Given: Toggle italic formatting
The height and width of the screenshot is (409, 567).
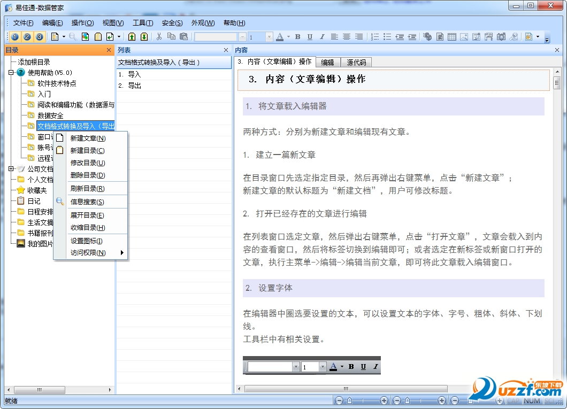Looking at the screenshot, I should tap(322, 36).
